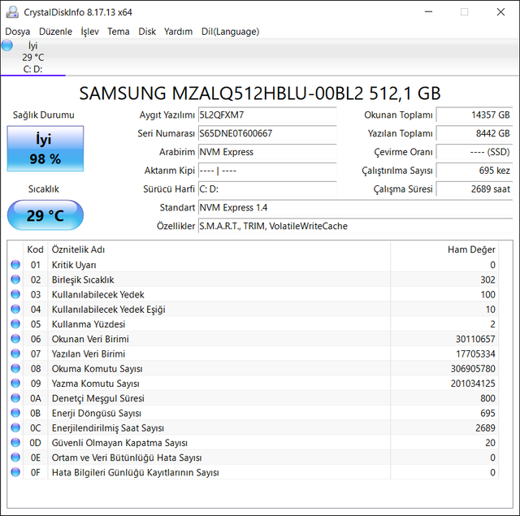Image resolution: width=520 pixels, height=516 pixels.
Task: Click status orb for Güvenli Olmayan Kapatma row
Action: coord(15,442)
